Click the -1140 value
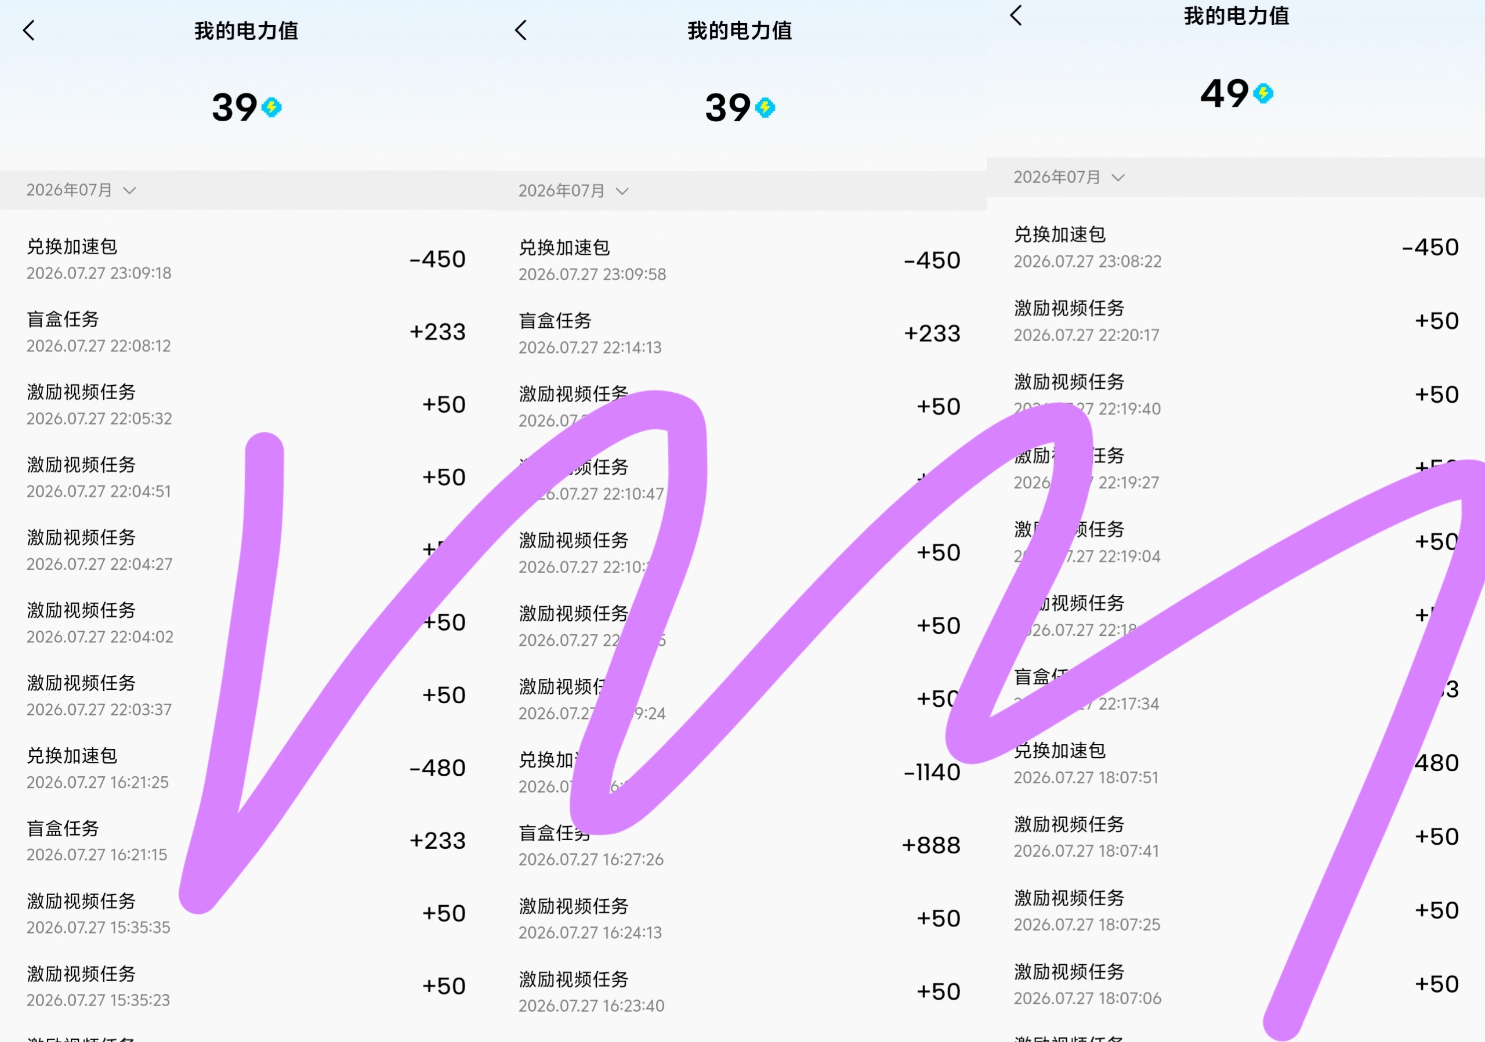Image resolution: width=1485 pixels, height=1042 pixels. (x=932, y=772)
